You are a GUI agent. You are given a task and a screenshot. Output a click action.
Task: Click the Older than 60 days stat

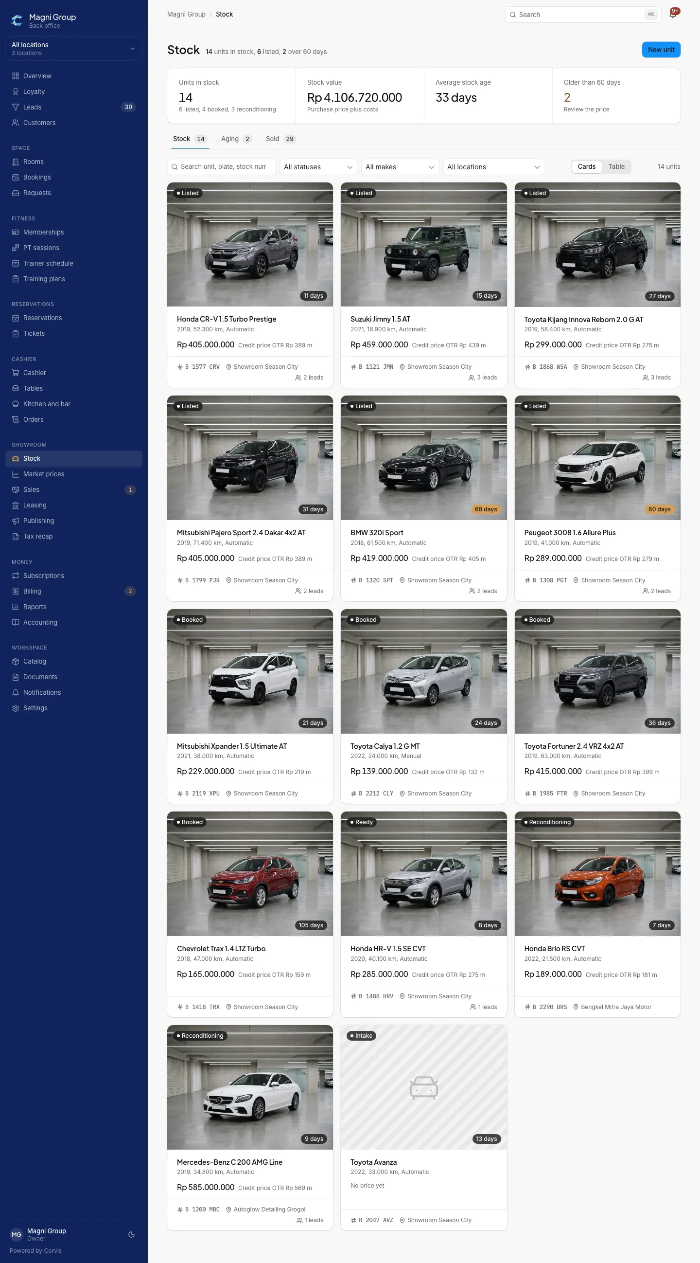pyautogui.click(x=616, y=96)
